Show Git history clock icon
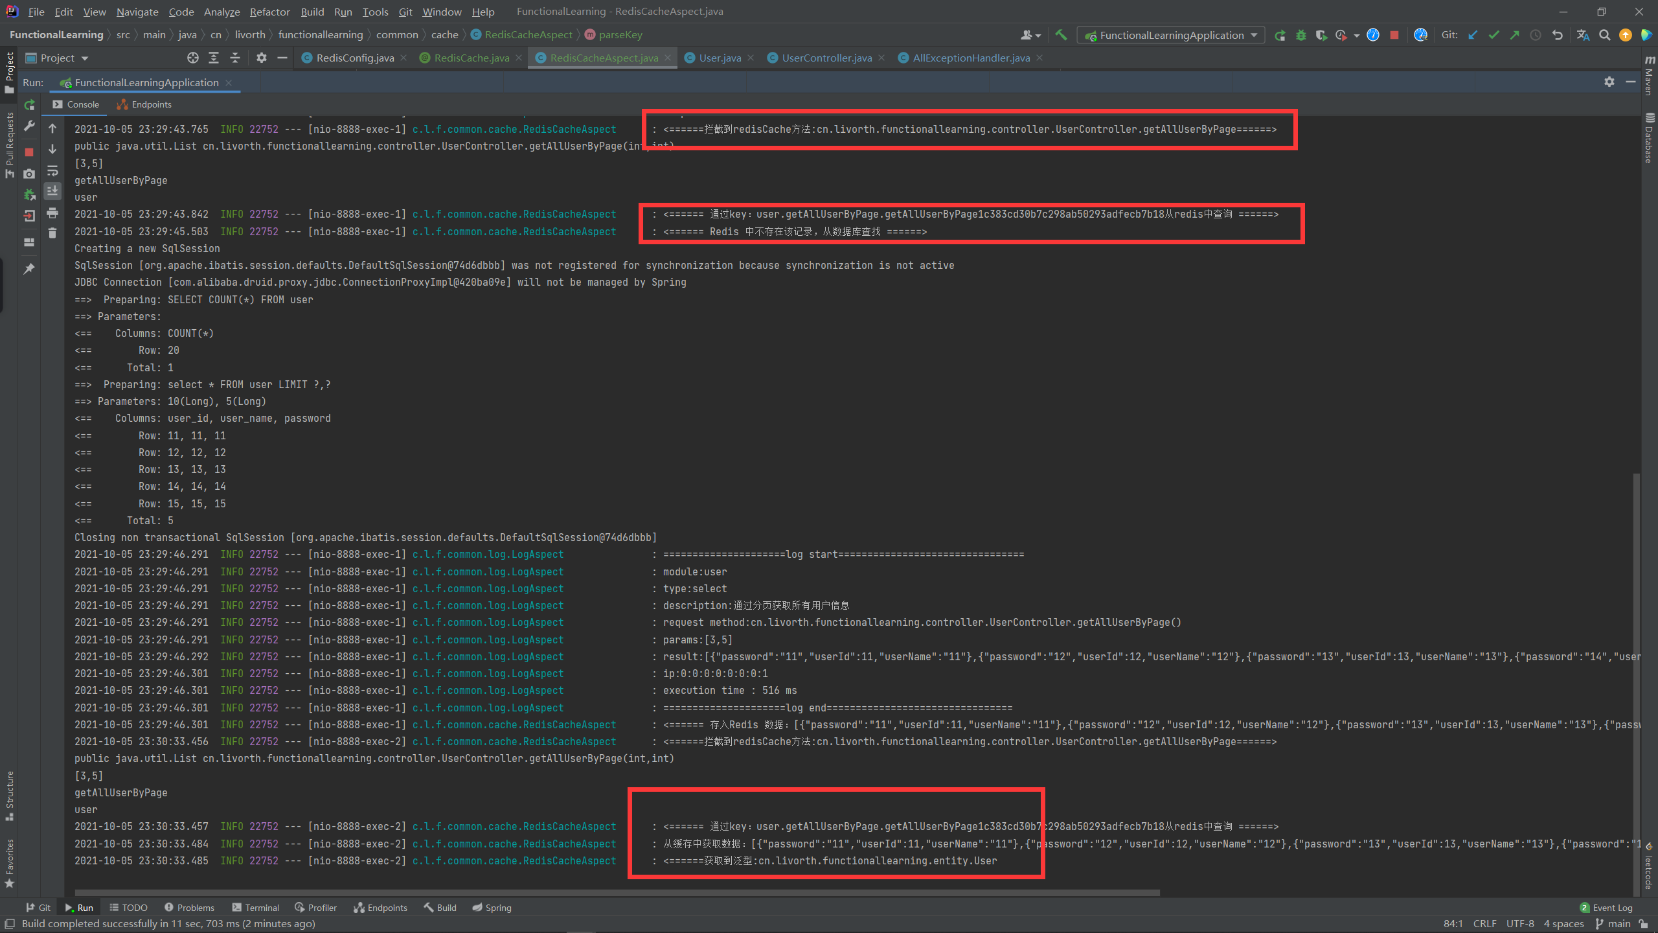This screenshot has width=1658, height=933. (1536, 35)
